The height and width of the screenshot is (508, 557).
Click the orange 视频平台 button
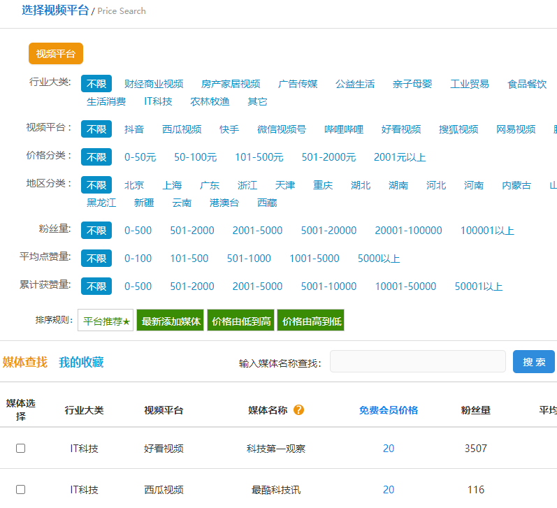pyautogui.click(x=56, y=54)
